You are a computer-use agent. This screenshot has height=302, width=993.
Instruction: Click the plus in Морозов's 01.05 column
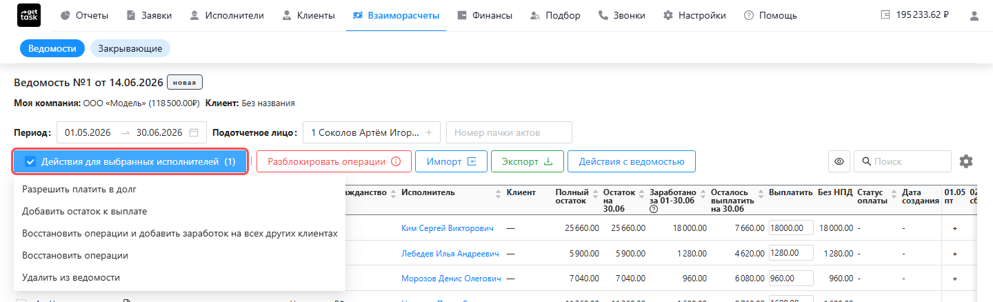click(x=954, y=279)
